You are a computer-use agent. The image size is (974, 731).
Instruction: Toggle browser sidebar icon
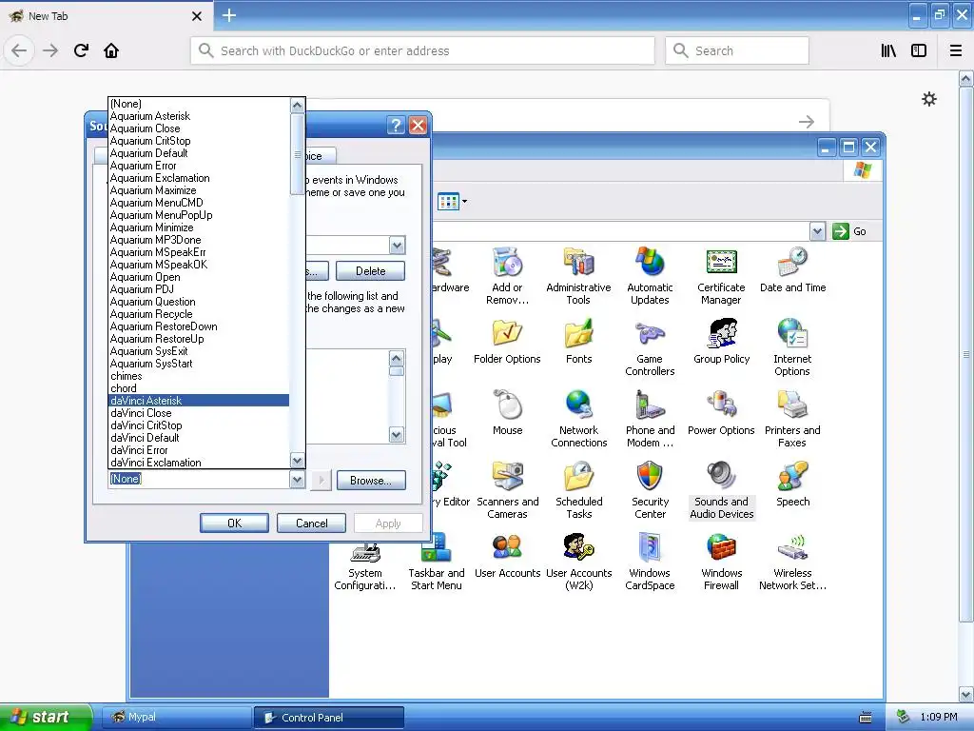[919, 50]
